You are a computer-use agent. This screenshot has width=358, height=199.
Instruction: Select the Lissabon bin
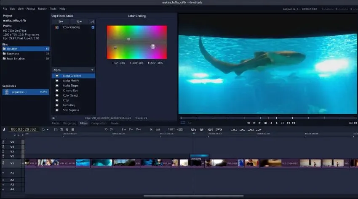(26, 49)
